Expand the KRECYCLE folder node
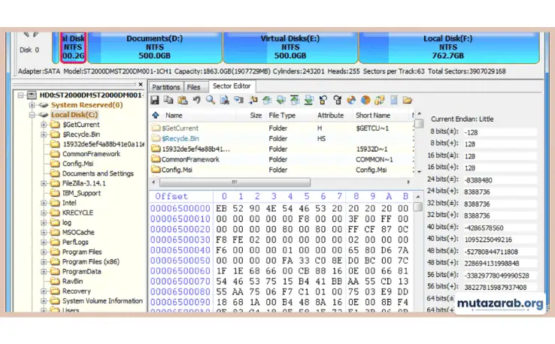Image resolution: width=555 pixels, height=344 pixels. (x=44, y=213)
